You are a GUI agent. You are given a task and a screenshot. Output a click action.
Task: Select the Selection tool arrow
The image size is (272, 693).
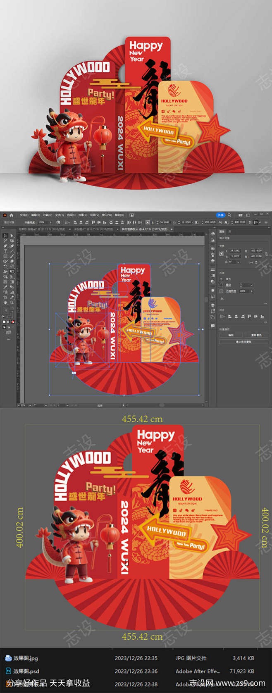coord(5,236)
